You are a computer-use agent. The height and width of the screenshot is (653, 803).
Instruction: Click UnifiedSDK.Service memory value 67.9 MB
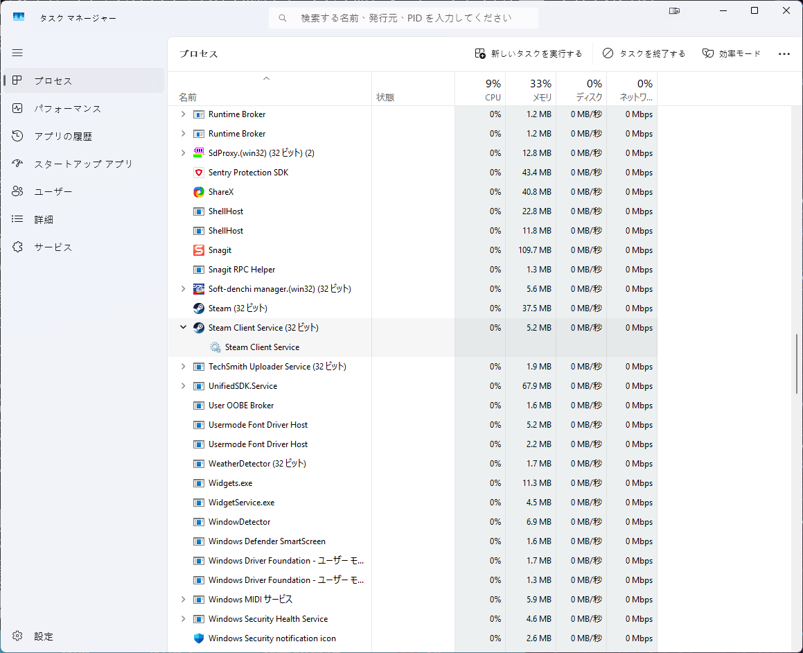(x=537, y=386)
